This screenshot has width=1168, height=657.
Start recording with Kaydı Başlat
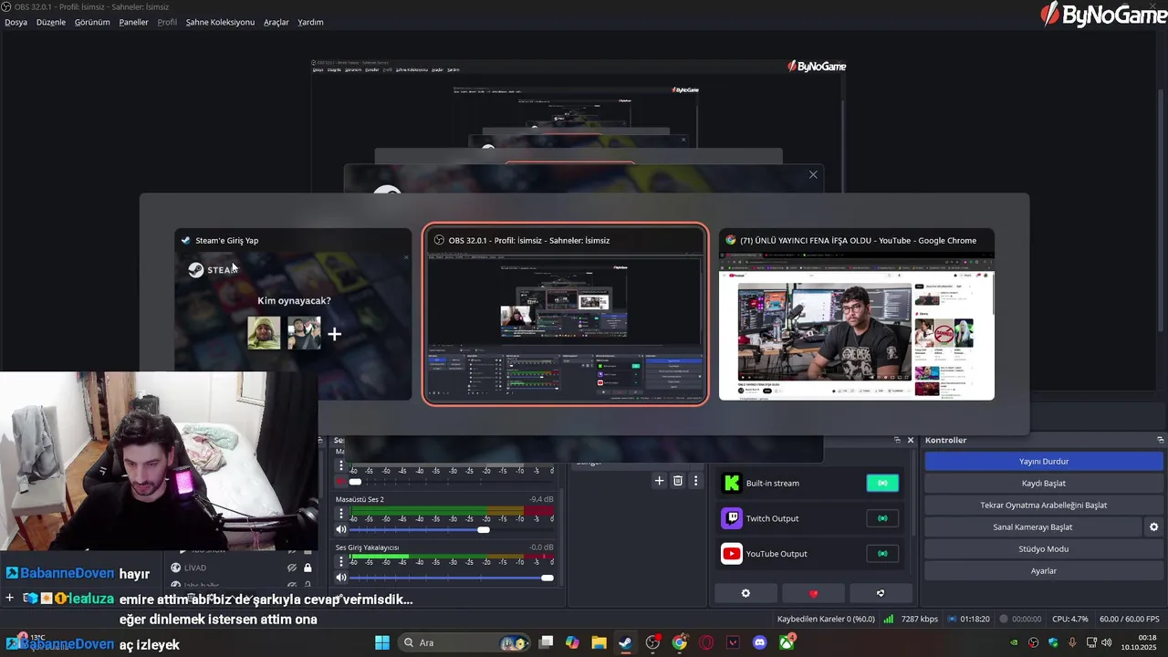coord(1044,483)
